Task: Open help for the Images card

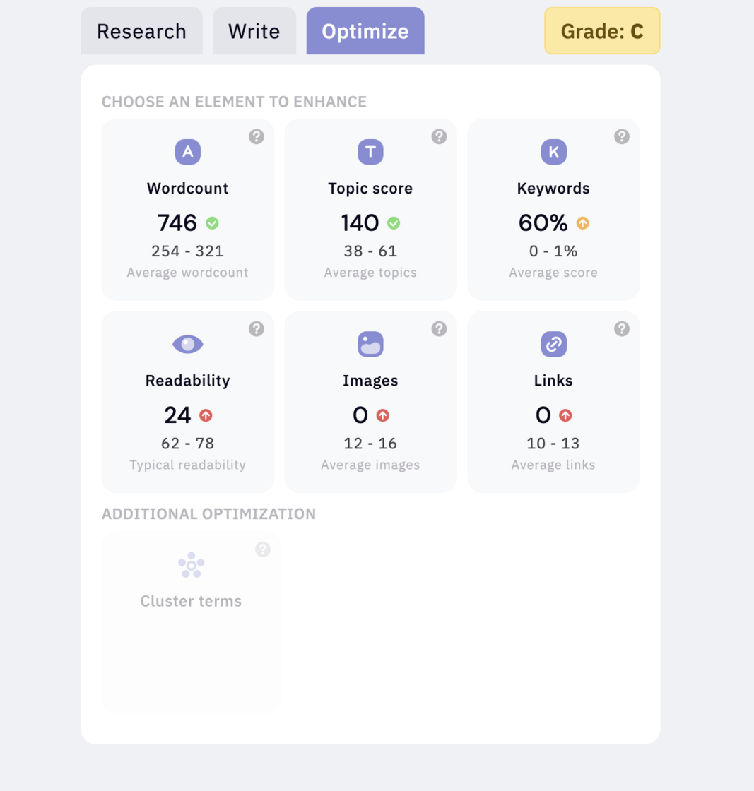Action: point(439,329)
